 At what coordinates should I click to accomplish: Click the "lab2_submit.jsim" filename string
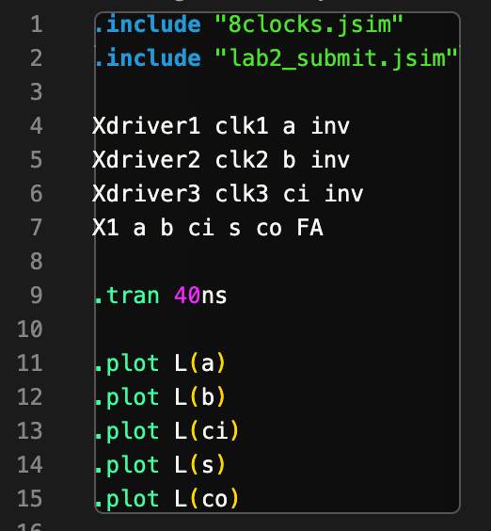click(x=336, y=58)
